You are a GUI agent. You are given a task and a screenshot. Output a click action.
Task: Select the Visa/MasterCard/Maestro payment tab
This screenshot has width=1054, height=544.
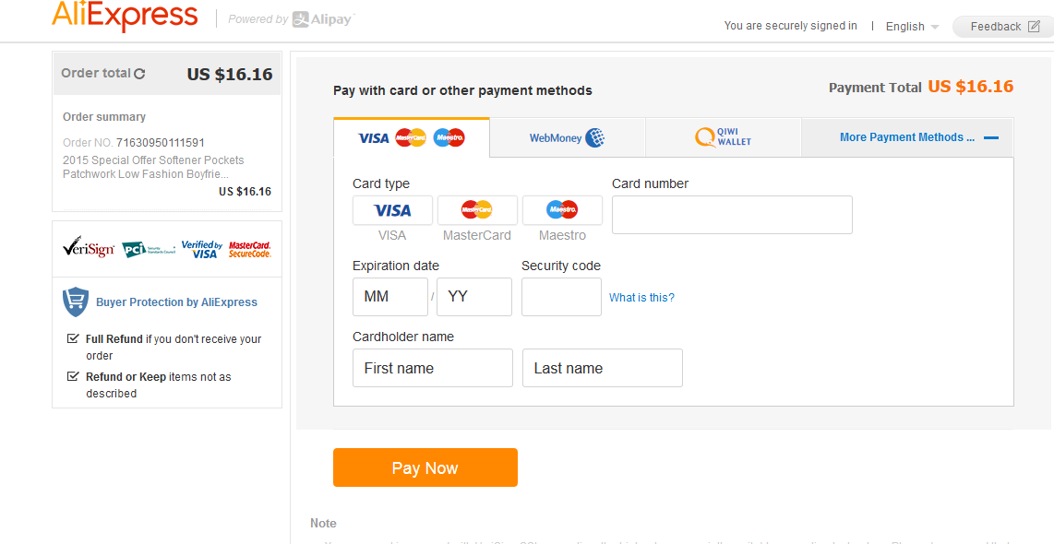[412, 137]
